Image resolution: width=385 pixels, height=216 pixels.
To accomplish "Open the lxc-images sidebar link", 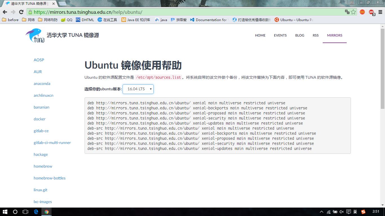I will pos(43,202).
